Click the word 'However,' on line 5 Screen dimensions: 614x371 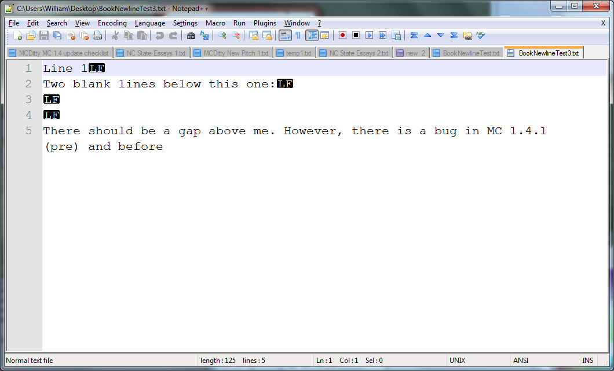tap(313, 131)
